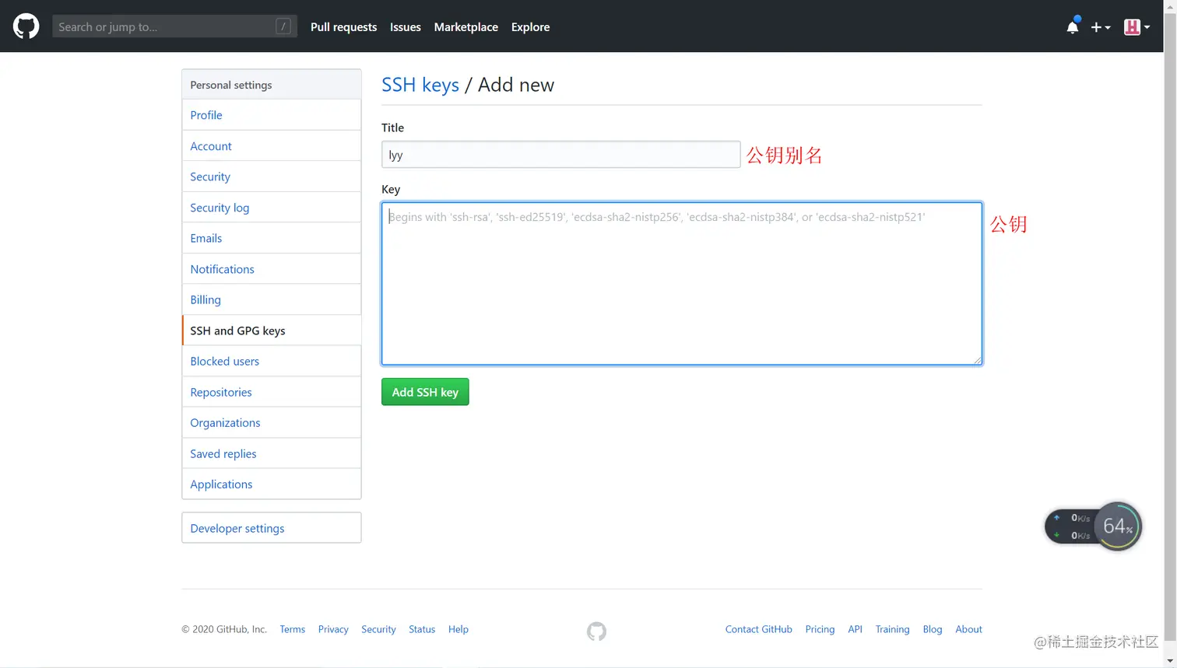Open Explore in top navigation
Image resolution: width=1177 pixels, height=668 pixels.
tap(530, 26)
